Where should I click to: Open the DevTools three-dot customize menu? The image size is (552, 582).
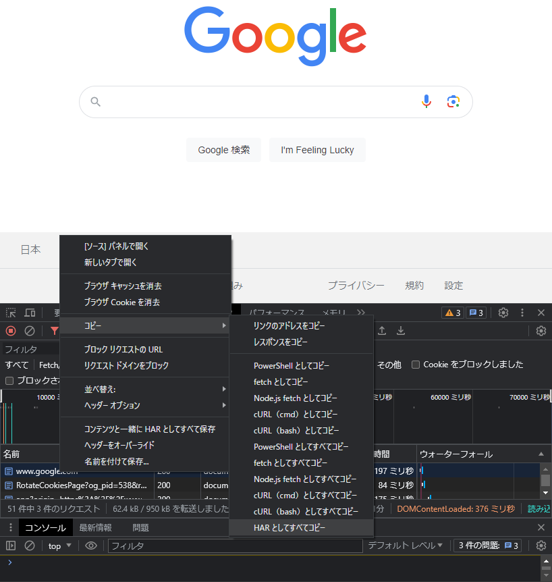[x=522, y=313]
